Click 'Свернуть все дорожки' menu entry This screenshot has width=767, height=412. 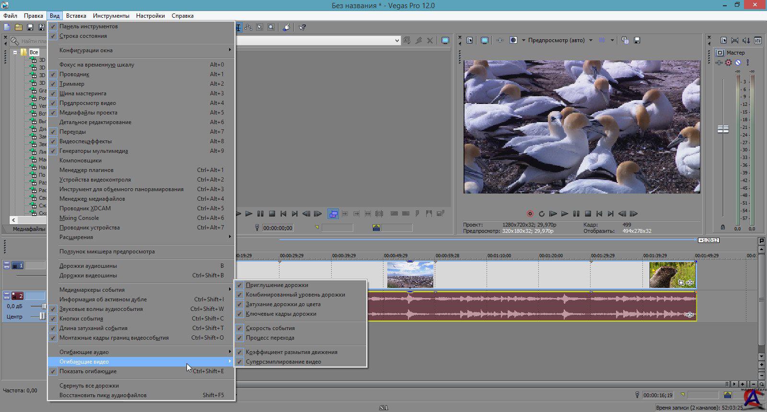click(89, 386)
